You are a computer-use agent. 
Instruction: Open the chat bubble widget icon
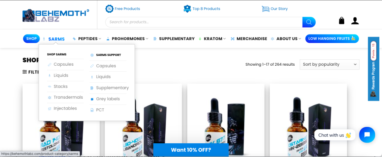[367, 135]
